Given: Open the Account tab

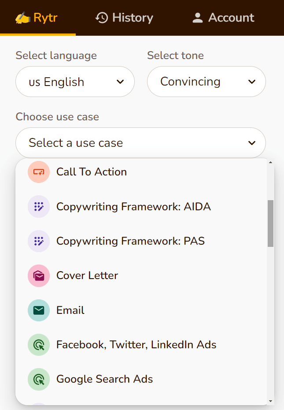Looking at the screenshot, I should point(223,18).
